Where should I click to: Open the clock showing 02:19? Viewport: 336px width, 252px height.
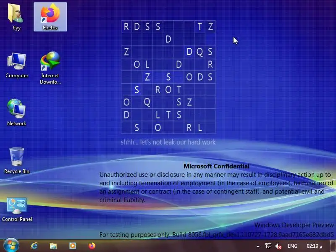pos(314,246)
